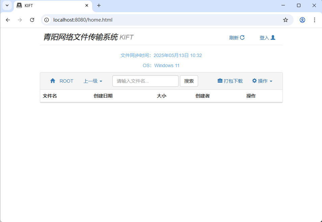
Task: Open the browser profile account icon
Action: [302, 20]
